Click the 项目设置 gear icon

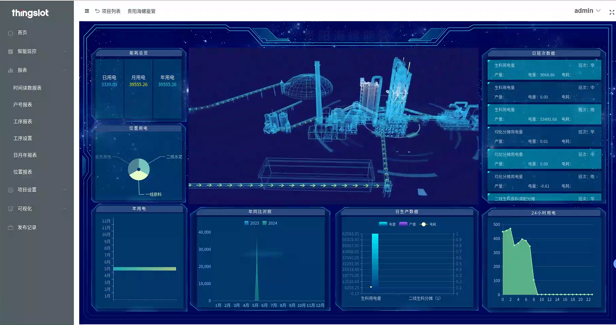11,190
